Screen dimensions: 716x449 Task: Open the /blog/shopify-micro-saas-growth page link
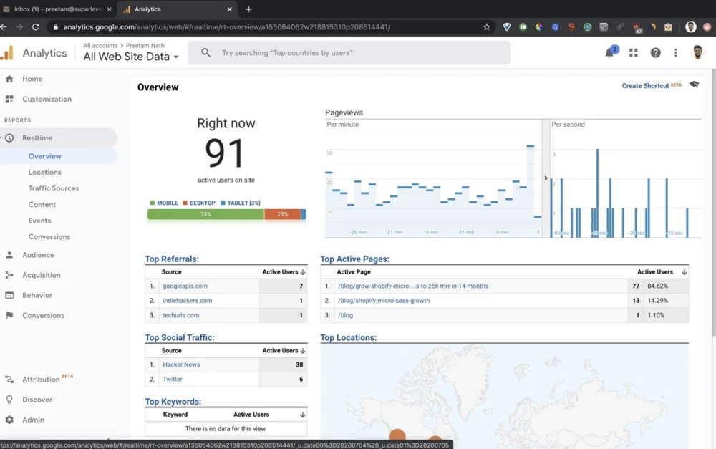coord(384,301)
